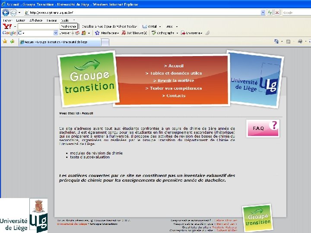Select the Accueil - Groupe Transition tab
This screenshot has width=311, height=233.
(x=60, y=42)
